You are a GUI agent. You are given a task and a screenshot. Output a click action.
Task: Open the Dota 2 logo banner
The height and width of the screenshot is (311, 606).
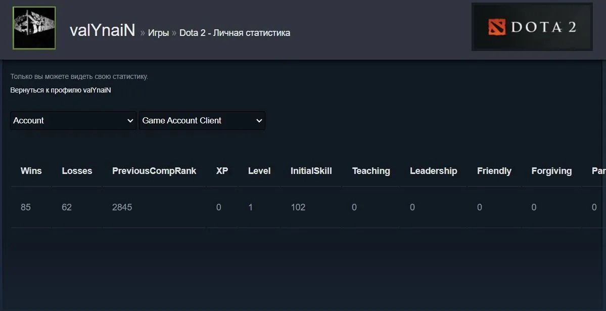[532, 27]
